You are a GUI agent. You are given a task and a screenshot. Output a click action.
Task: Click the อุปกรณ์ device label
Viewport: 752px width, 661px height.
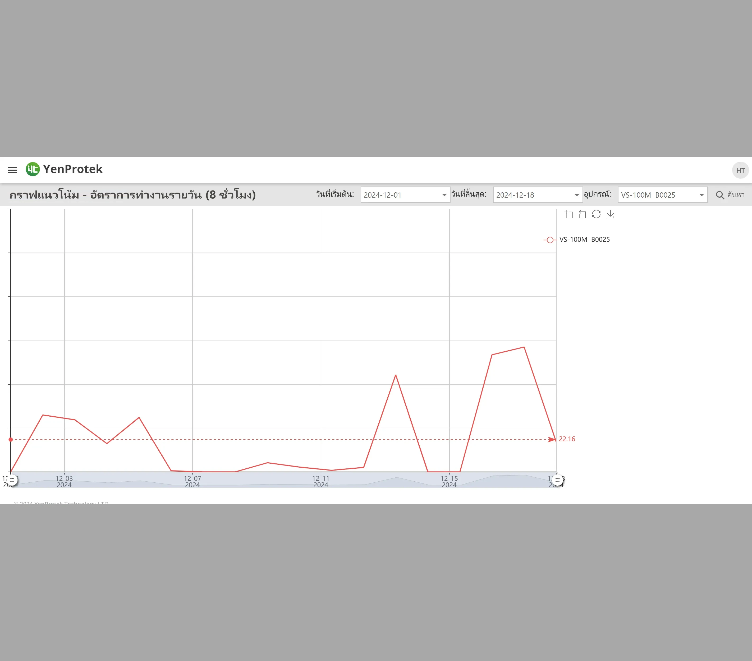[x=598, y=194]
